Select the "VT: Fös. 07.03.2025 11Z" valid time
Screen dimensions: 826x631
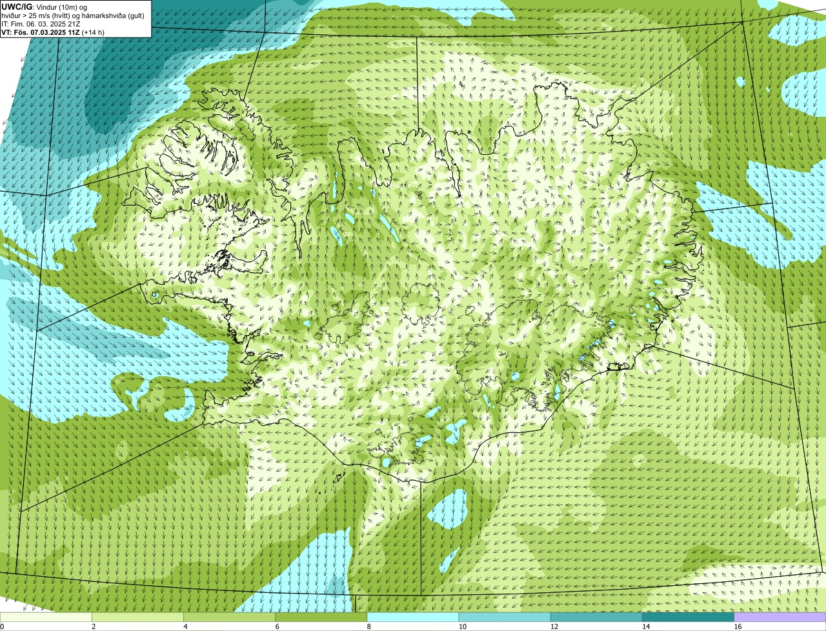40,32
